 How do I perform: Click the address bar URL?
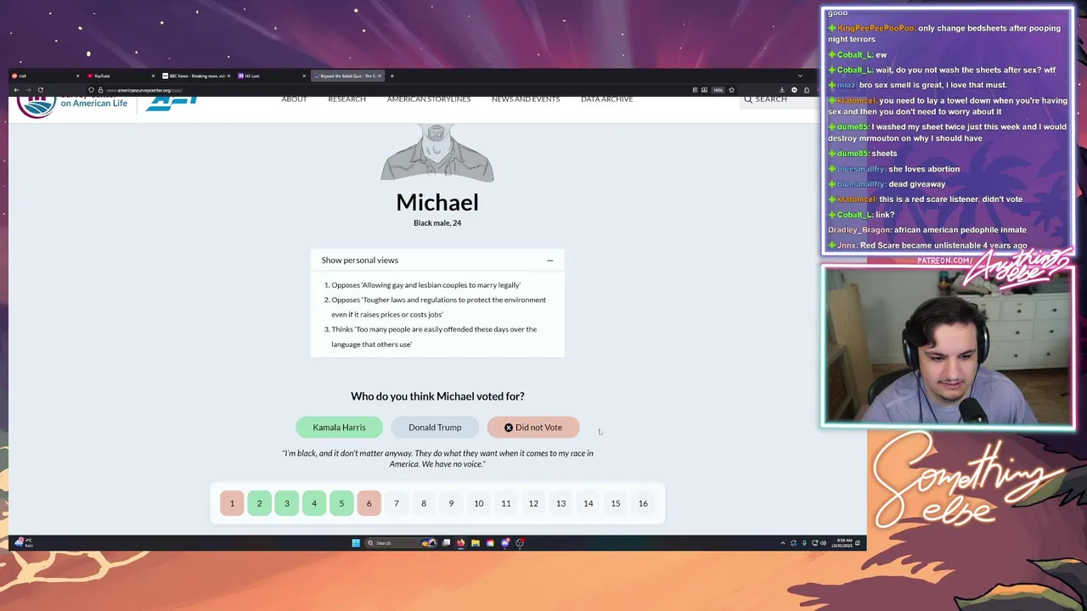[x=144, y=90]
